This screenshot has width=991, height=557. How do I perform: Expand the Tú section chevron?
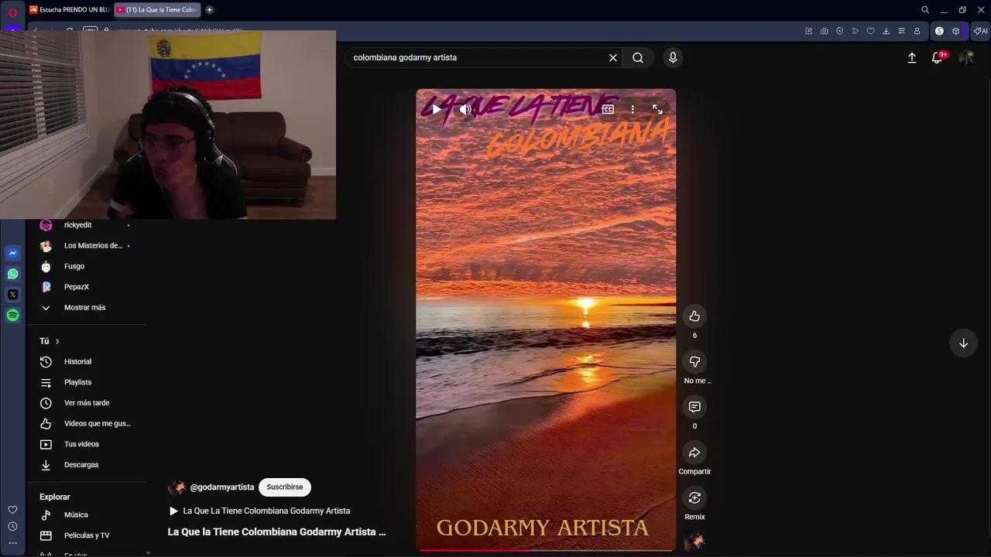57,341
